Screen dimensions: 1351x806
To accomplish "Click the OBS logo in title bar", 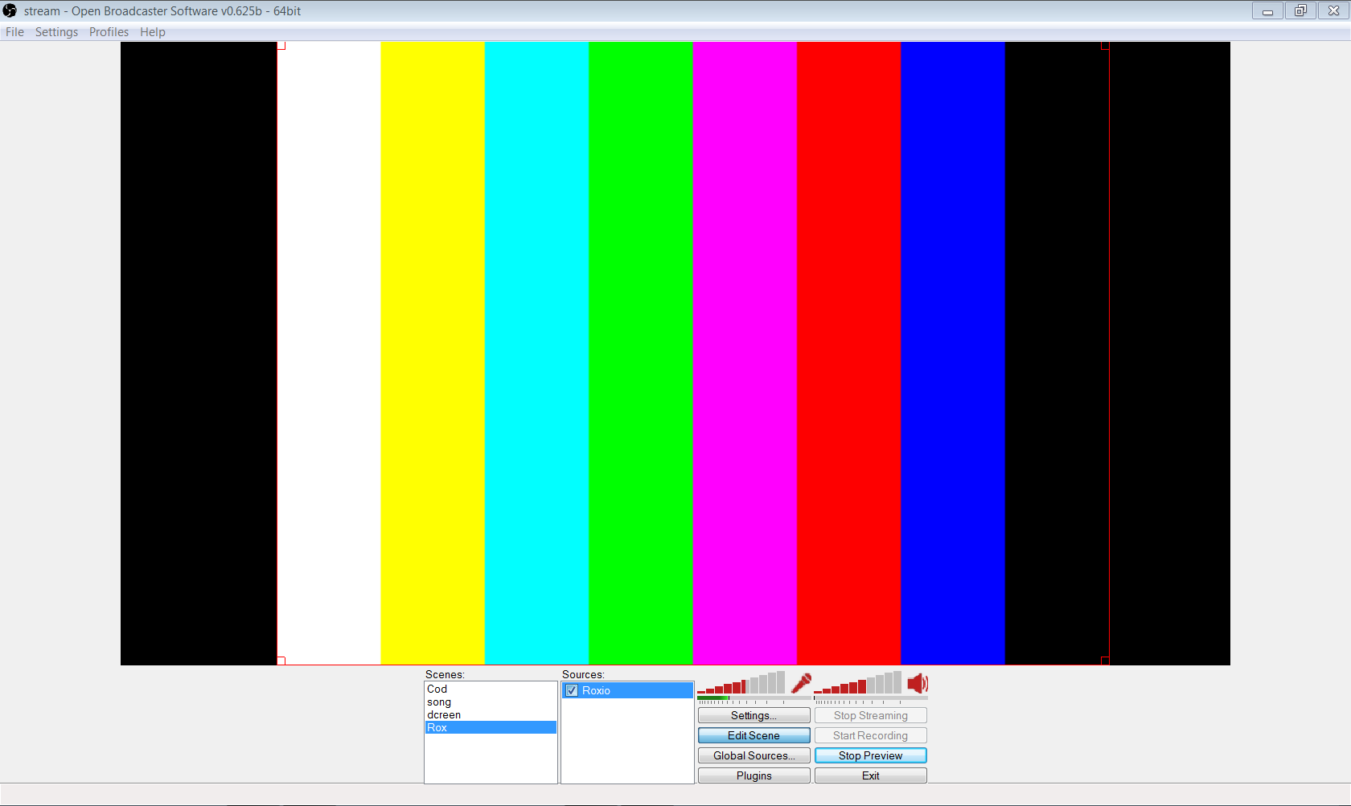I will click(10, 10).
